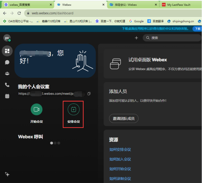Open the teams people icon in sidebar
This screenshot has height=183, width=202.
coord(7,73)
